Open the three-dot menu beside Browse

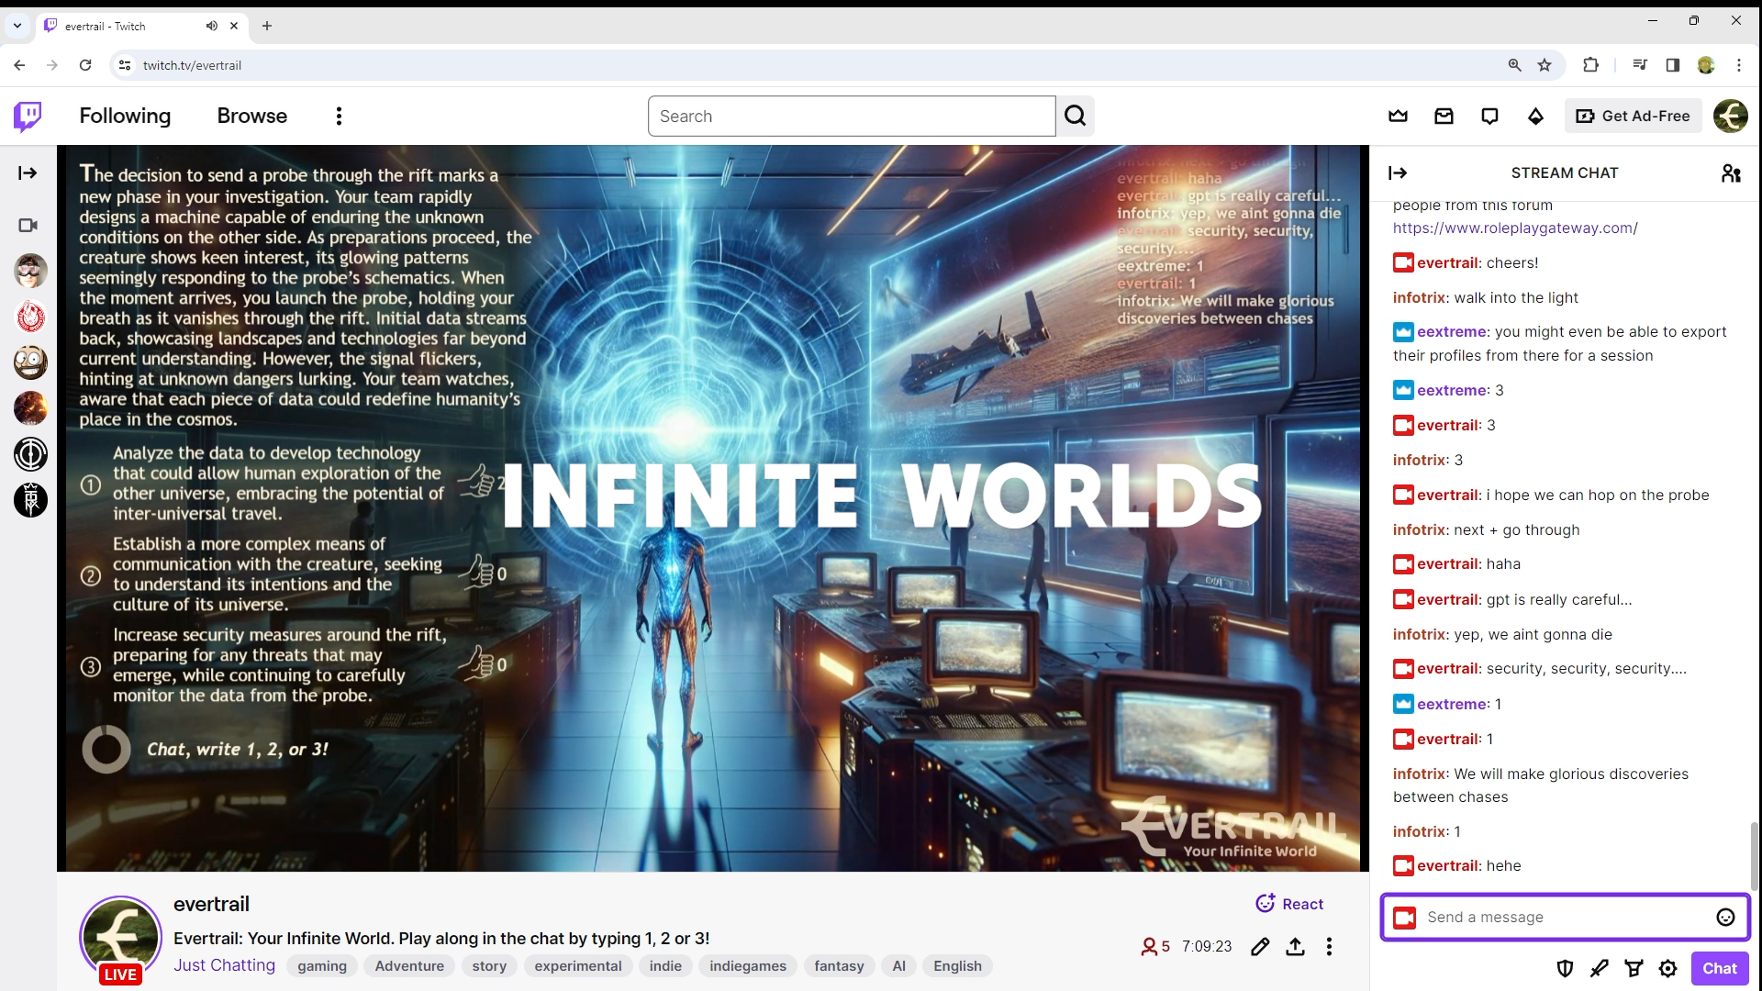(x=339, y=117)
